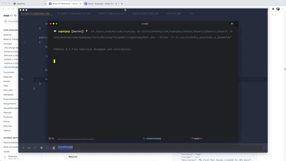286x161 pixels.
Task: Close the Home – Superpay – Stripe tab
Action: 116,4
